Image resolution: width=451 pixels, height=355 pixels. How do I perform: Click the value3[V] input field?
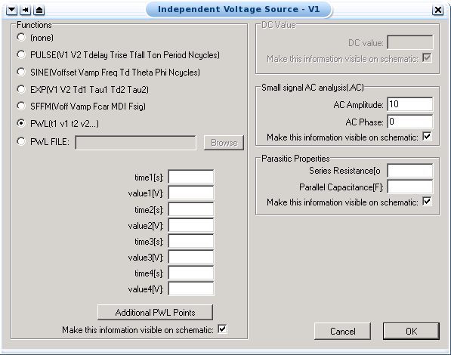click(191, 257)
